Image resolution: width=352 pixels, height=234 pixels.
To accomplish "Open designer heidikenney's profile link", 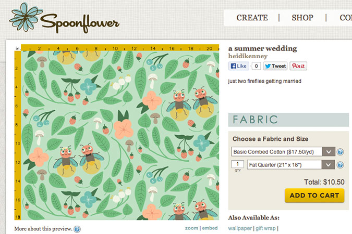I will [248, 56].
